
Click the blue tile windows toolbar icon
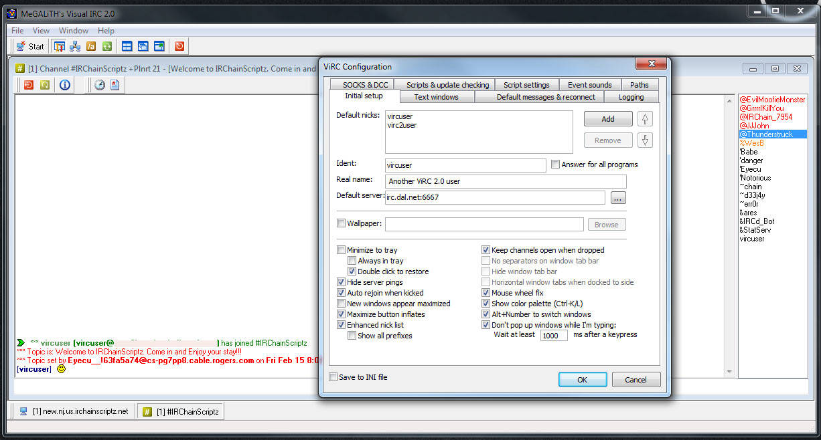[127, 46]
